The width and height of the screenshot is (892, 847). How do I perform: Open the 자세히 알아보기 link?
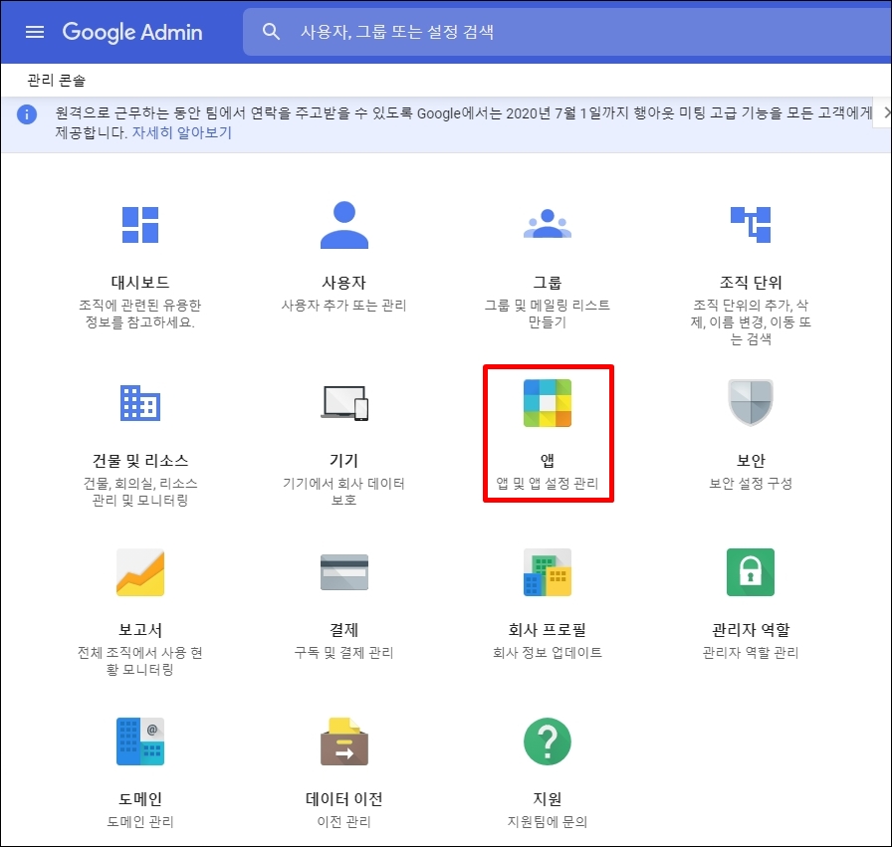pyautogui.click(x=182, y=132)
